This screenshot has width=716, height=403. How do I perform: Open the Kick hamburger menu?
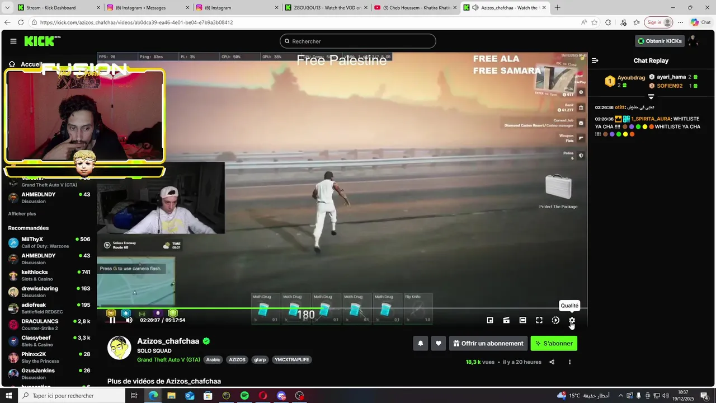pyautogui.click(x=13, y=41)
